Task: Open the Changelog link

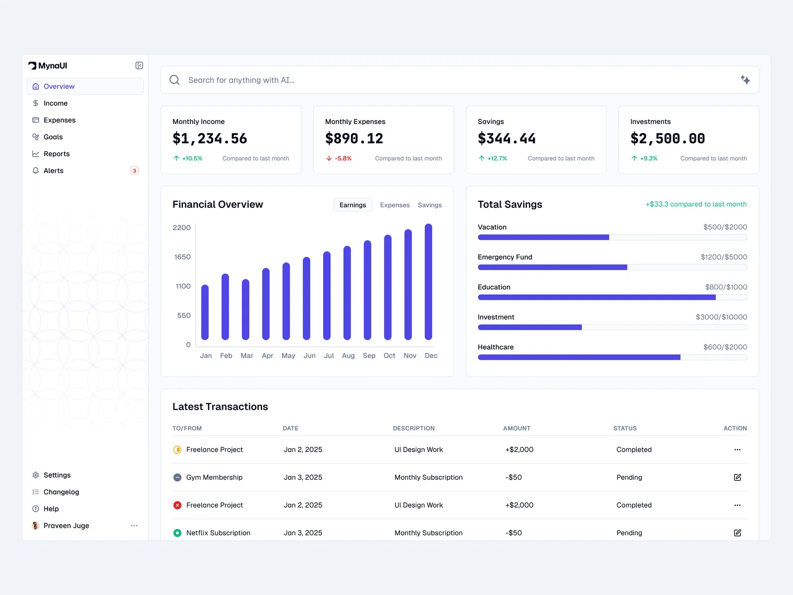Action: pos(61,492)
